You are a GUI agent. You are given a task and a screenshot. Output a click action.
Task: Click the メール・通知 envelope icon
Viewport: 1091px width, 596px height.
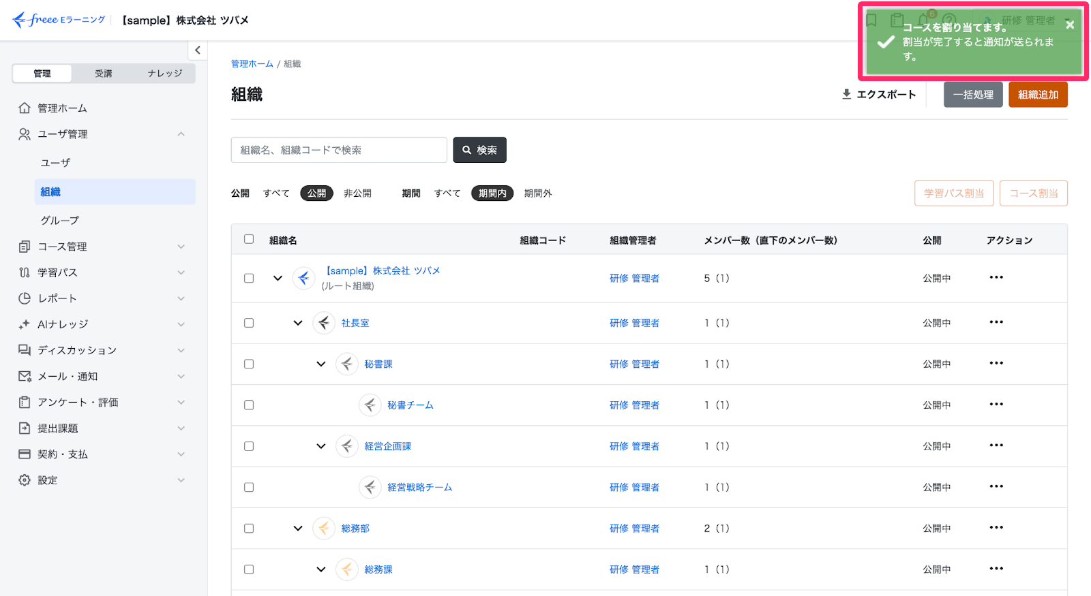(25, 376)
